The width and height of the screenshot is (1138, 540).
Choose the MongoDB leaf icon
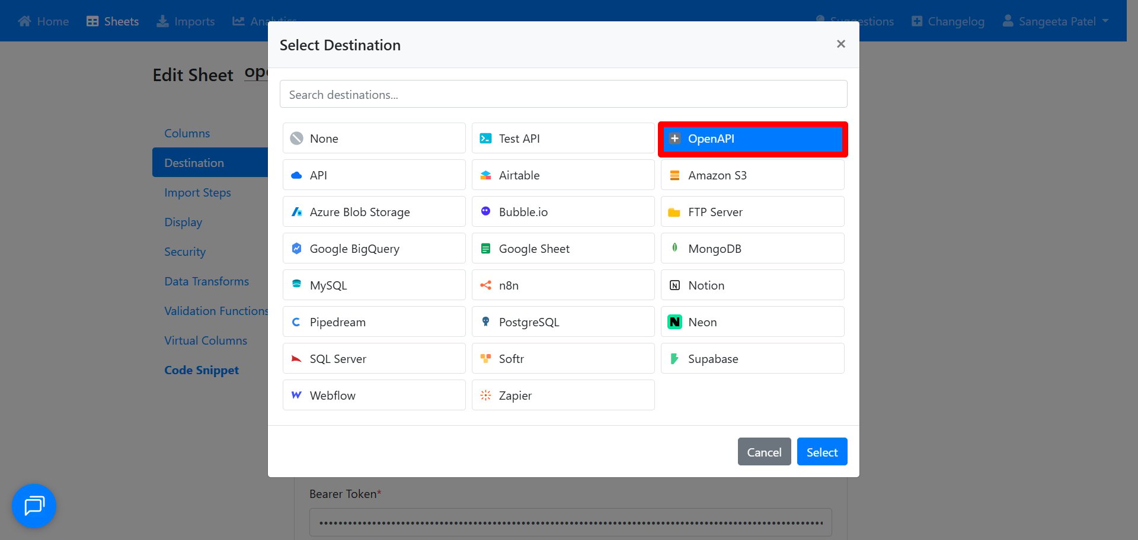pos(675,248)
